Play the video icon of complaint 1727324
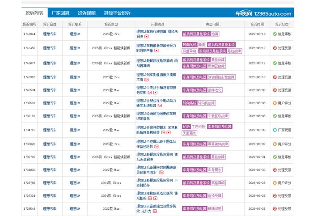Image resolution: width=313 pixels, height=216 pixels. click(156, 198)
